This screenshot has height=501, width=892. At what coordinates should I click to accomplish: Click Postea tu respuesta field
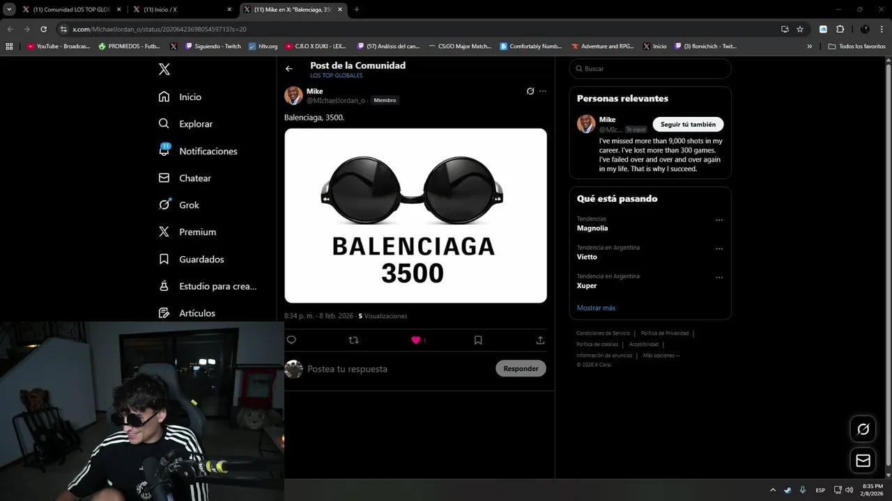[x=347, y=369]
